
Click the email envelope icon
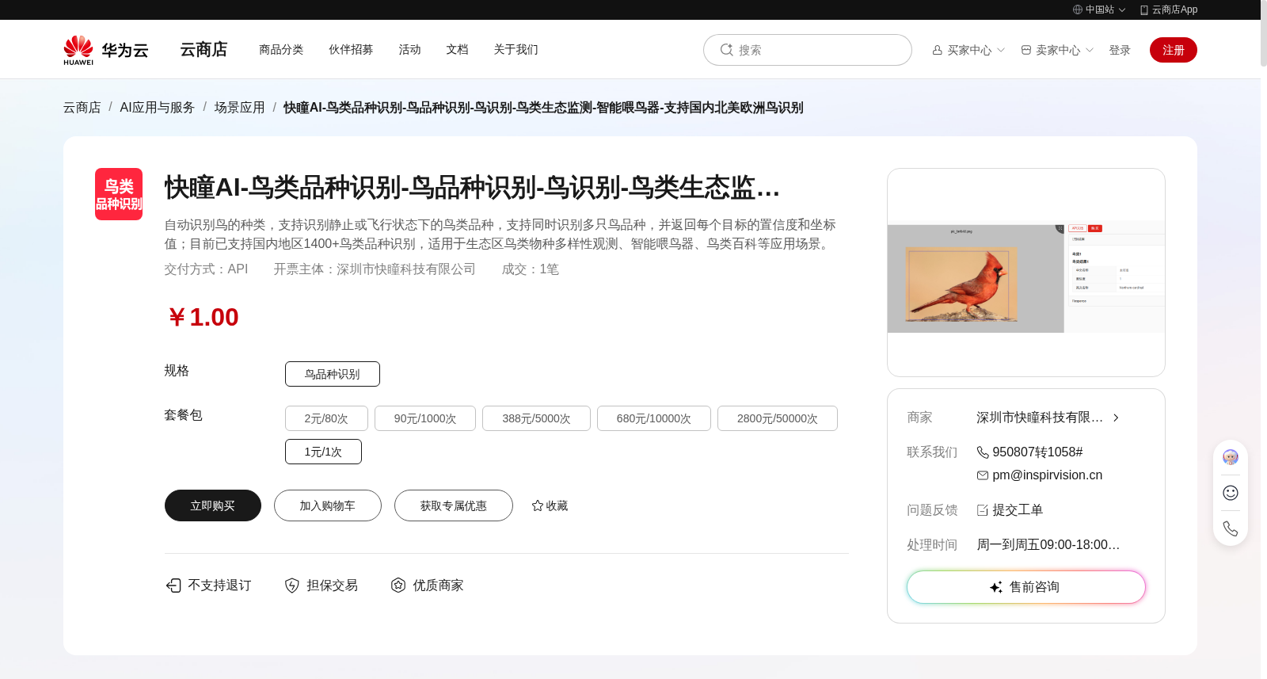[x=983, y=475]
